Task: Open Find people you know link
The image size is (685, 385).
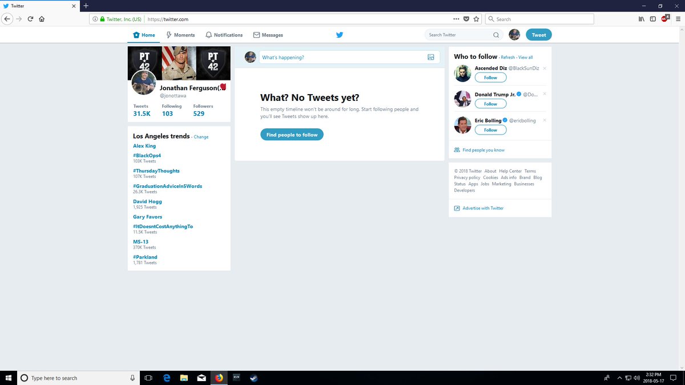Action: click(483, 150)
